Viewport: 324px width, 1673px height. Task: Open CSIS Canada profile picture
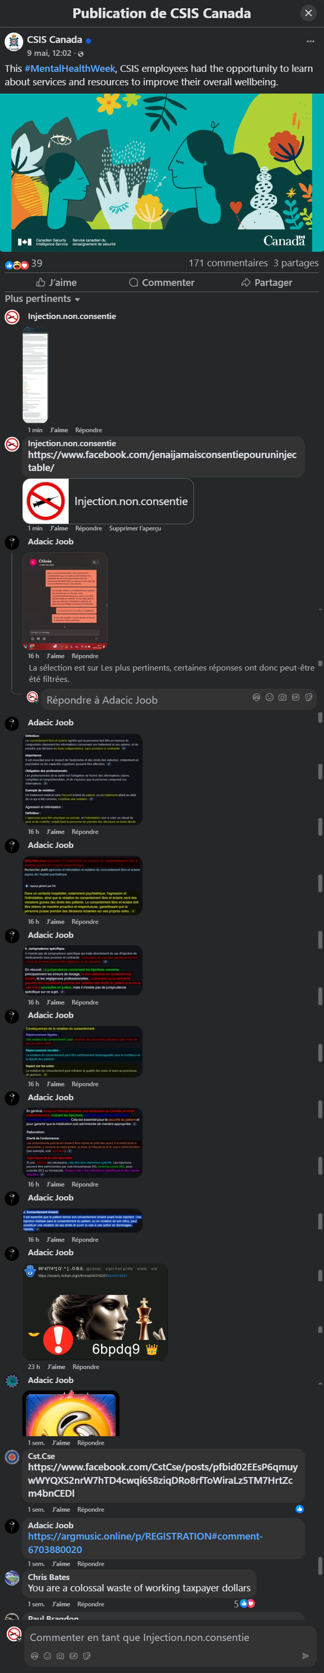[x=13, y=41]
